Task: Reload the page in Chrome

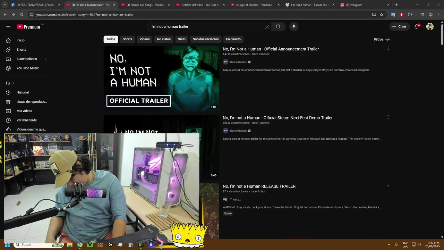Action: tap(22, 15)
